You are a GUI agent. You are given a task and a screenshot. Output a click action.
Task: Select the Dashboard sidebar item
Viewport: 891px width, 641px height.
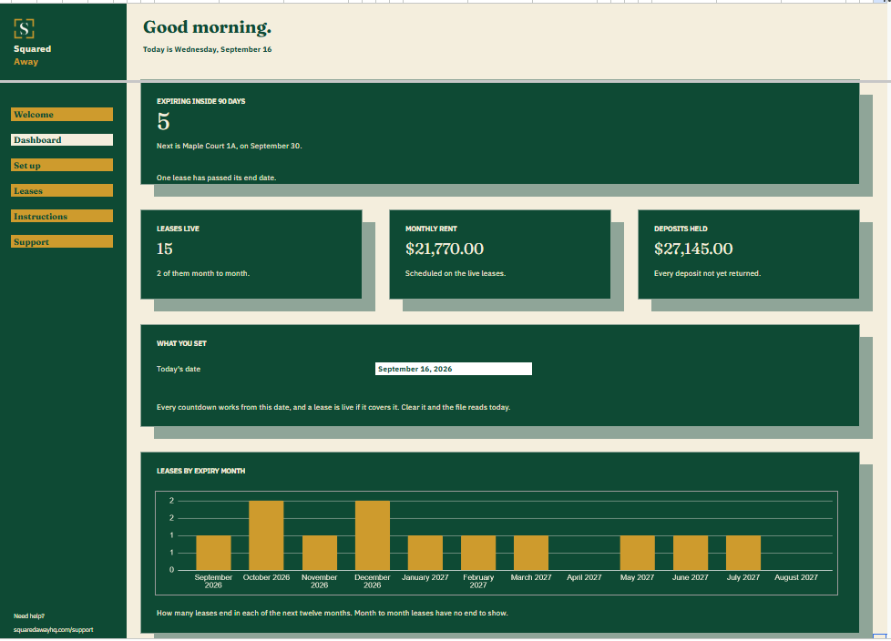point(62,139)
